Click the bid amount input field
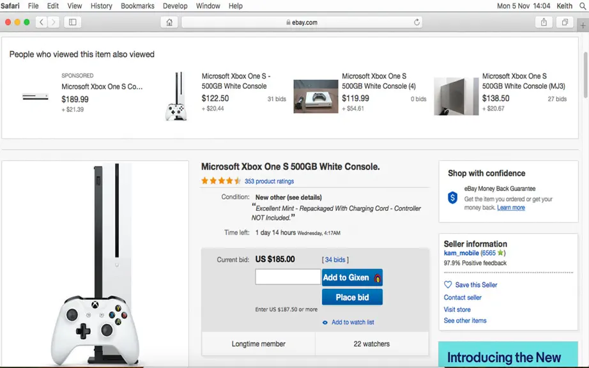 287,277
